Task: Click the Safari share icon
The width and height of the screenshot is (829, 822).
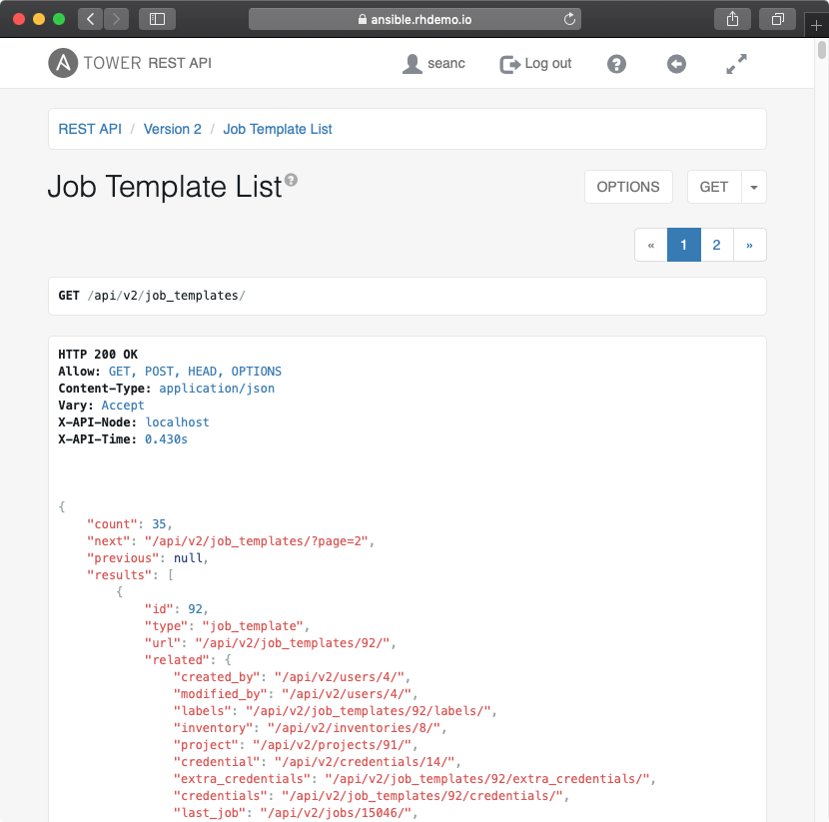Action: 732,18
